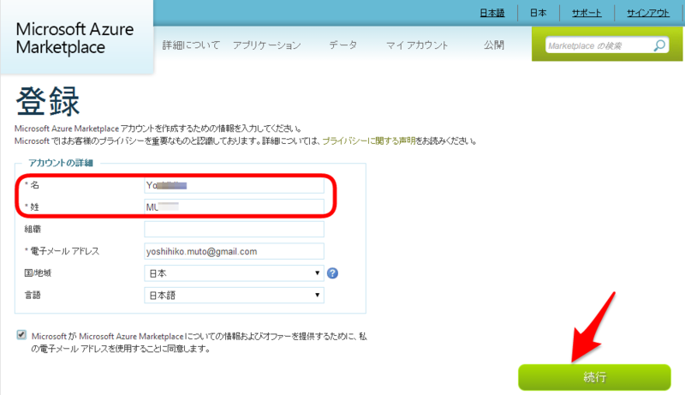The height and width of the screenshot is (395, 685).
Task: Open the 公開 menu item
Action: (494, 45)
